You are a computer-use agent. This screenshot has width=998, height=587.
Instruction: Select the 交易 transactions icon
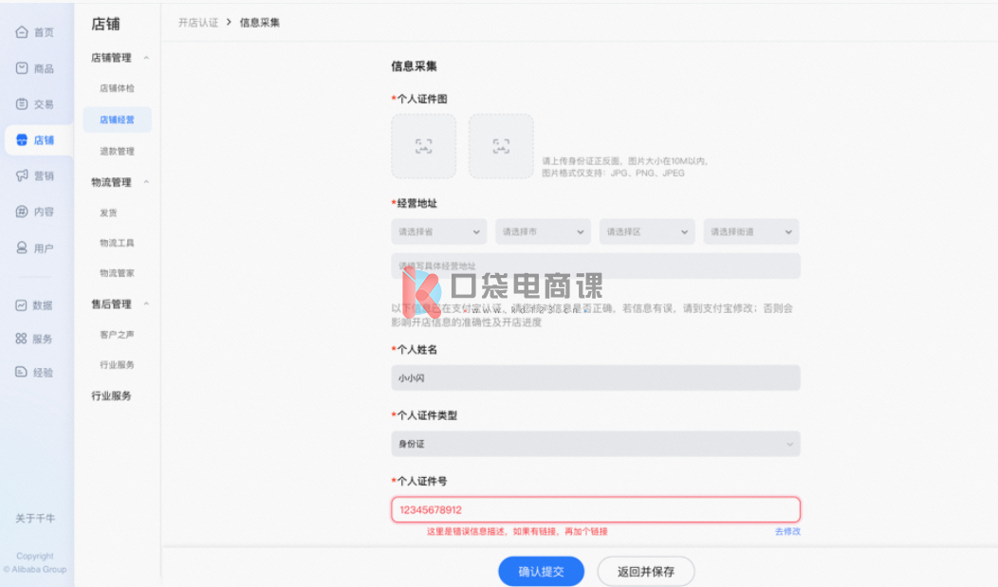(x=22, y=104)
